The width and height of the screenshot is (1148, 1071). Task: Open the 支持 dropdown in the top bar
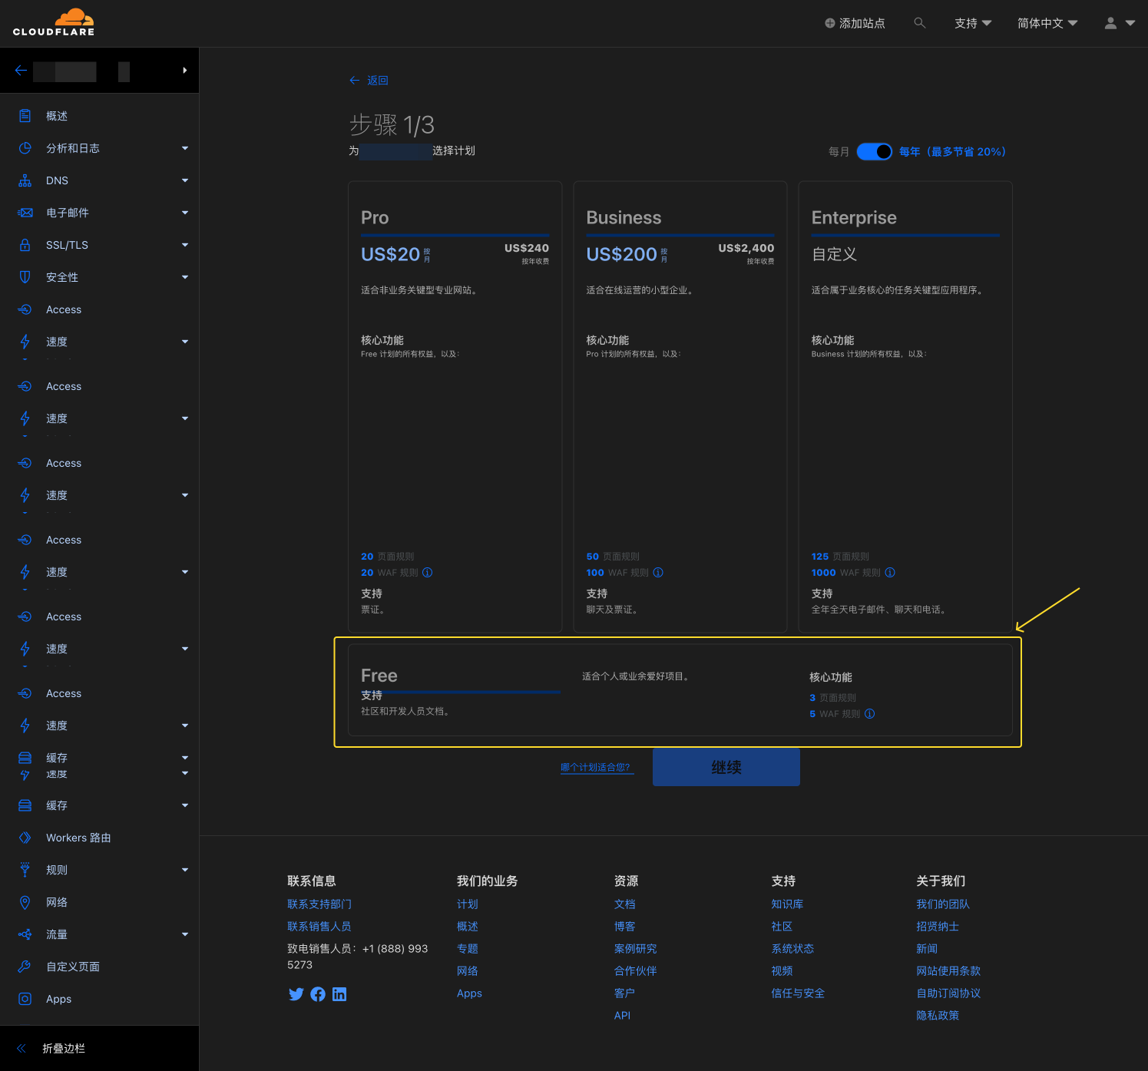(973, 23)
